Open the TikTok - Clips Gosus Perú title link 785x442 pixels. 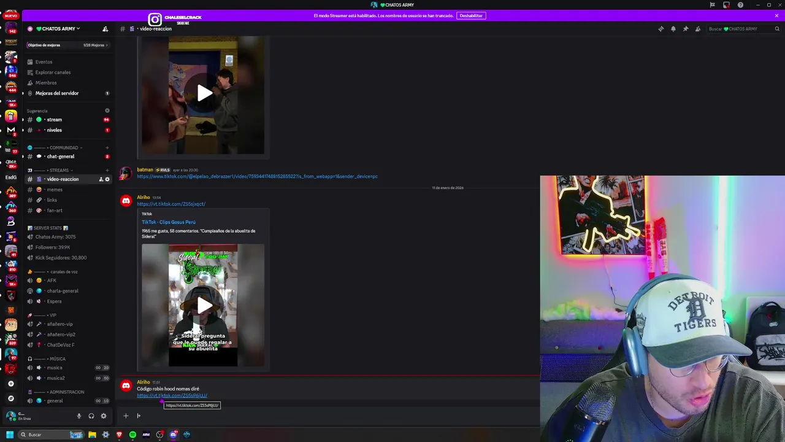click(x=169, y=222)
